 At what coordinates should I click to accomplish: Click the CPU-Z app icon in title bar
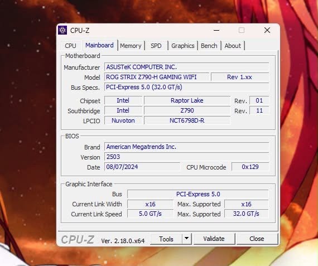coord(62,31)
